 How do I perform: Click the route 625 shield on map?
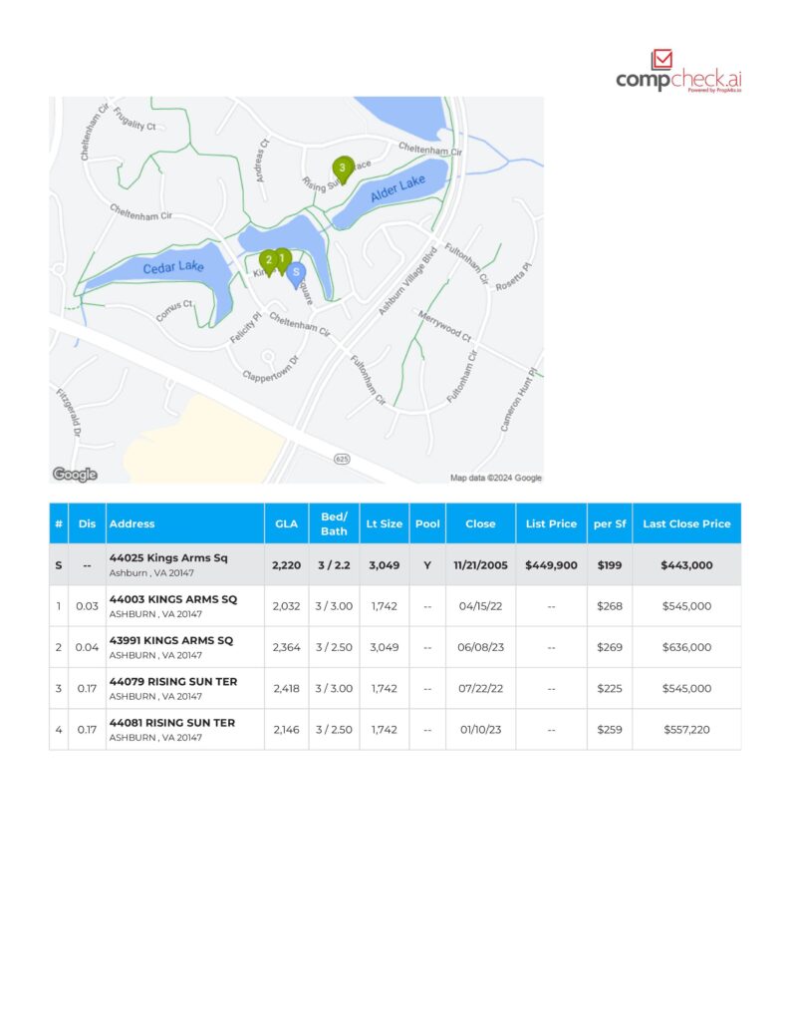coord(342,458)
